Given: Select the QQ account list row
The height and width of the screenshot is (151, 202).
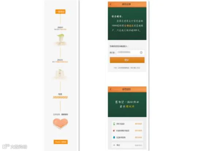Looking at the screenshot, I should coord(127,138).
